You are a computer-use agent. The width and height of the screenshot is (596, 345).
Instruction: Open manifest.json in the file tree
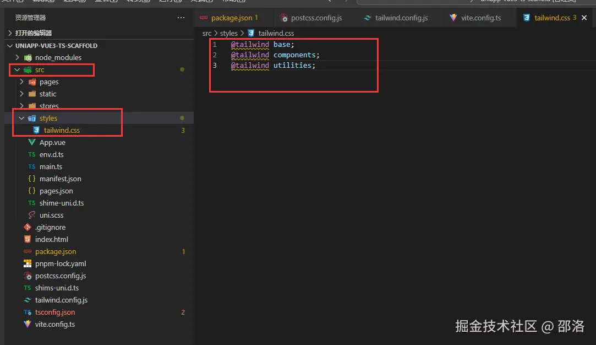click(x=60, y=179)
